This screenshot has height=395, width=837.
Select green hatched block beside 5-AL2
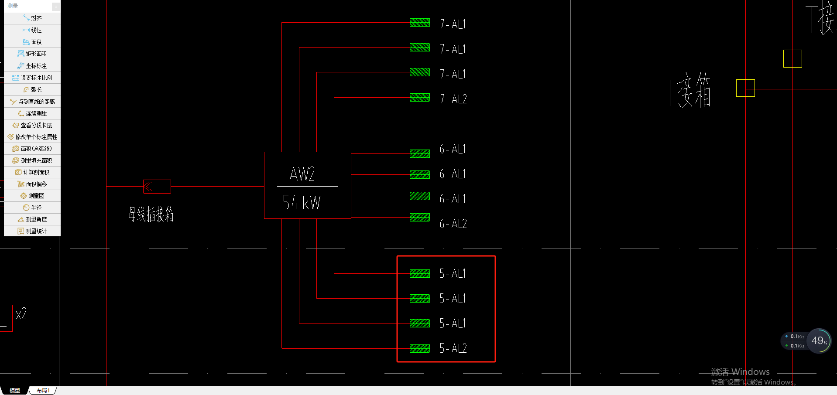[420, 348]
